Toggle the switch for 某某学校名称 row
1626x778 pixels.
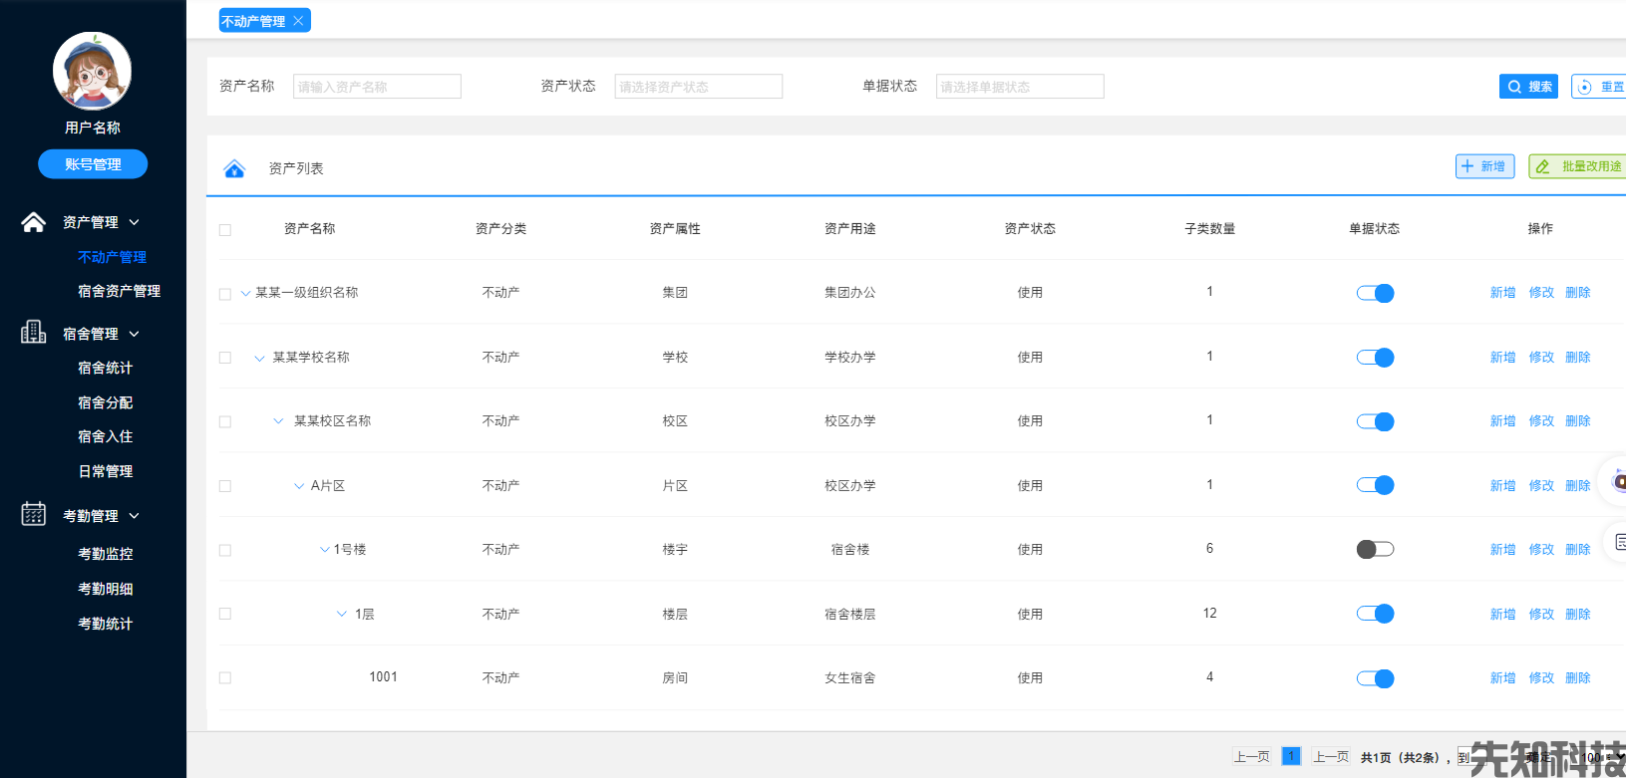1375,358
